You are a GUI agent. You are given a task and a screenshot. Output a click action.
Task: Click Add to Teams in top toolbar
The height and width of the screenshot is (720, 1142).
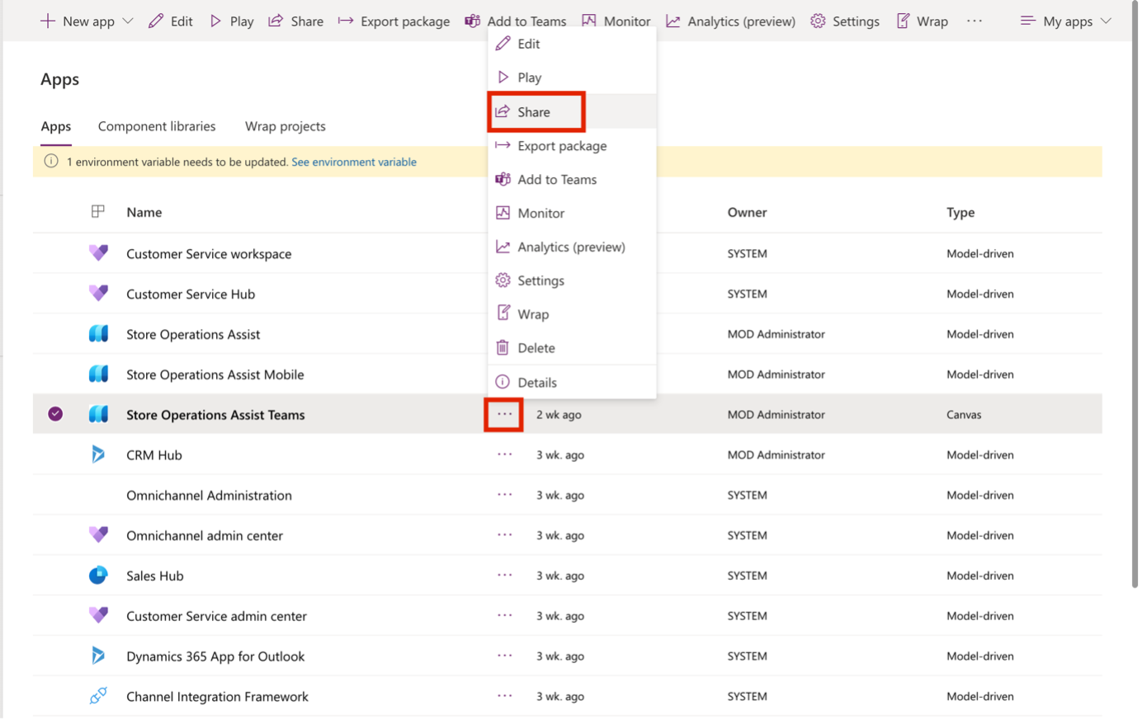[x=516, y=21]
